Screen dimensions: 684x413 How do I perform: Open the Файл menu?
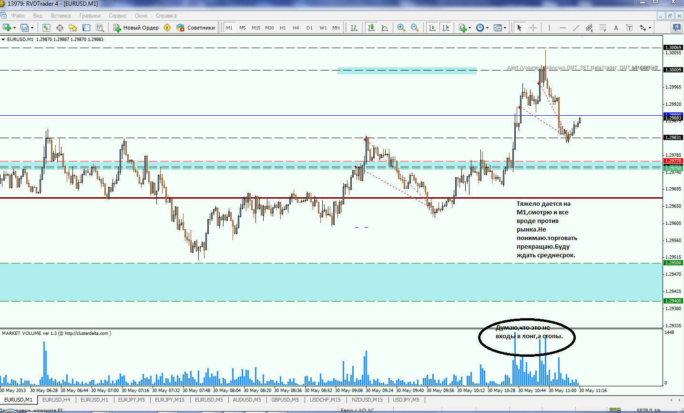click(x=18, y=16)
